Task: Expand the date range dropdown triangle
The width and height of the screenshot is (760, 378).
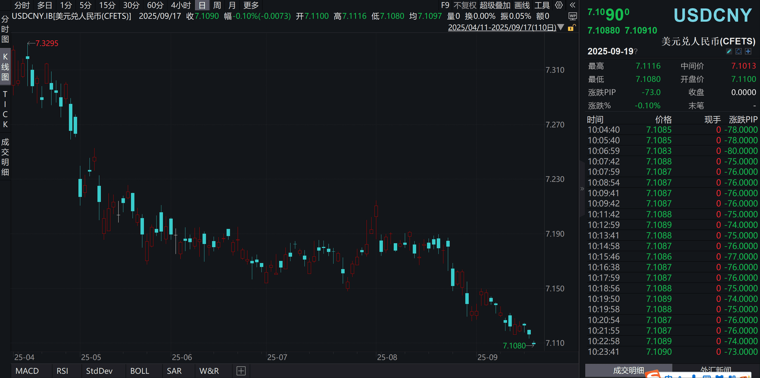Action: coord(560,27)
